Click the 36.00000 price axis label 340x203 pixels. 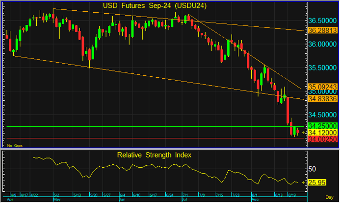(x=321, y=44)
